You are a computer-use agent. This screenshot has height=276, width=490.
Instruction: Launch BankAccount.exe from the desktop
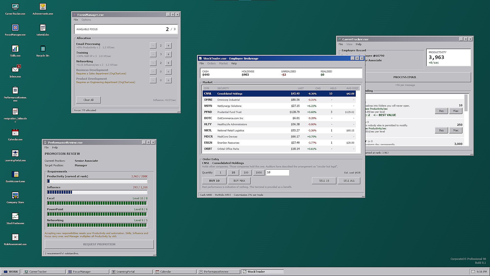pyautogui.click(x=15, y=176)
